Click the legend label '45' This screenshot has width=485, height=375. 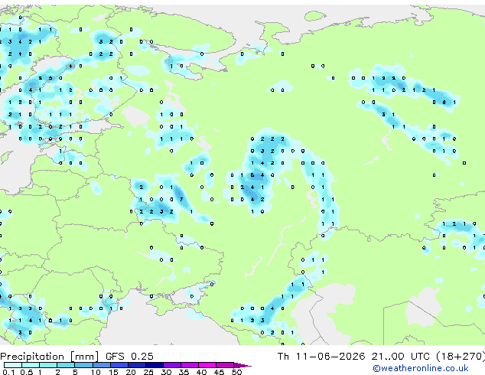(219, 372)
